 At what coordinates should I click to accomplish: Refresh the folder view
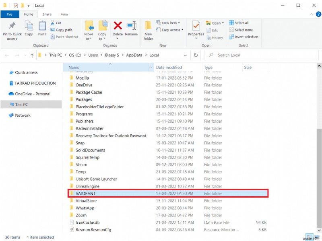(196, 55)
